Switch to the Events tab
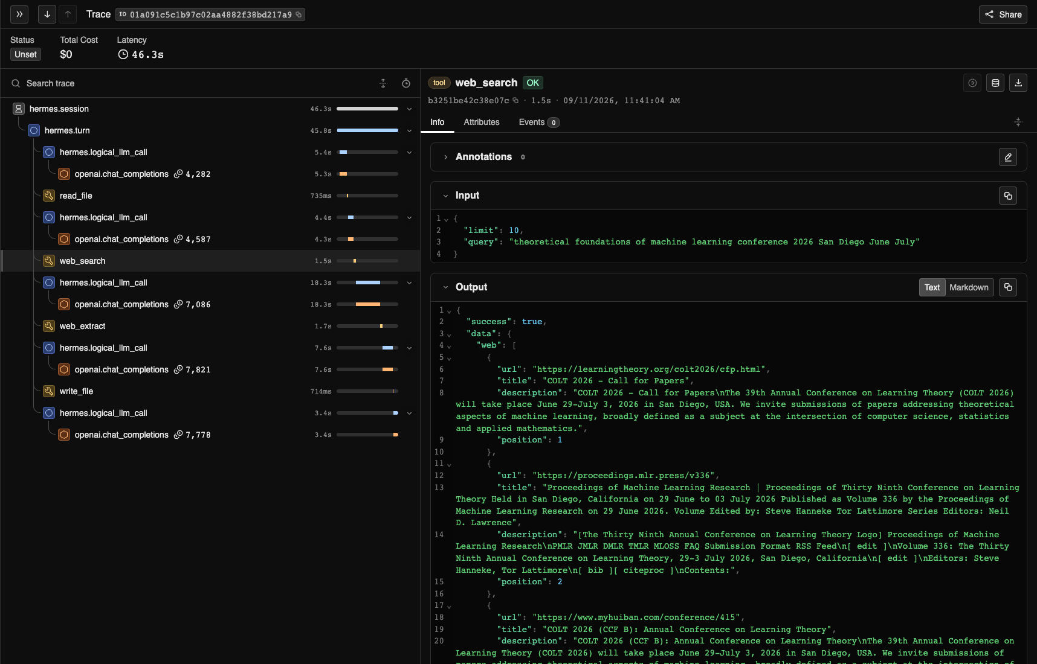The image size is (1037, 664). [x=539, y=122]
